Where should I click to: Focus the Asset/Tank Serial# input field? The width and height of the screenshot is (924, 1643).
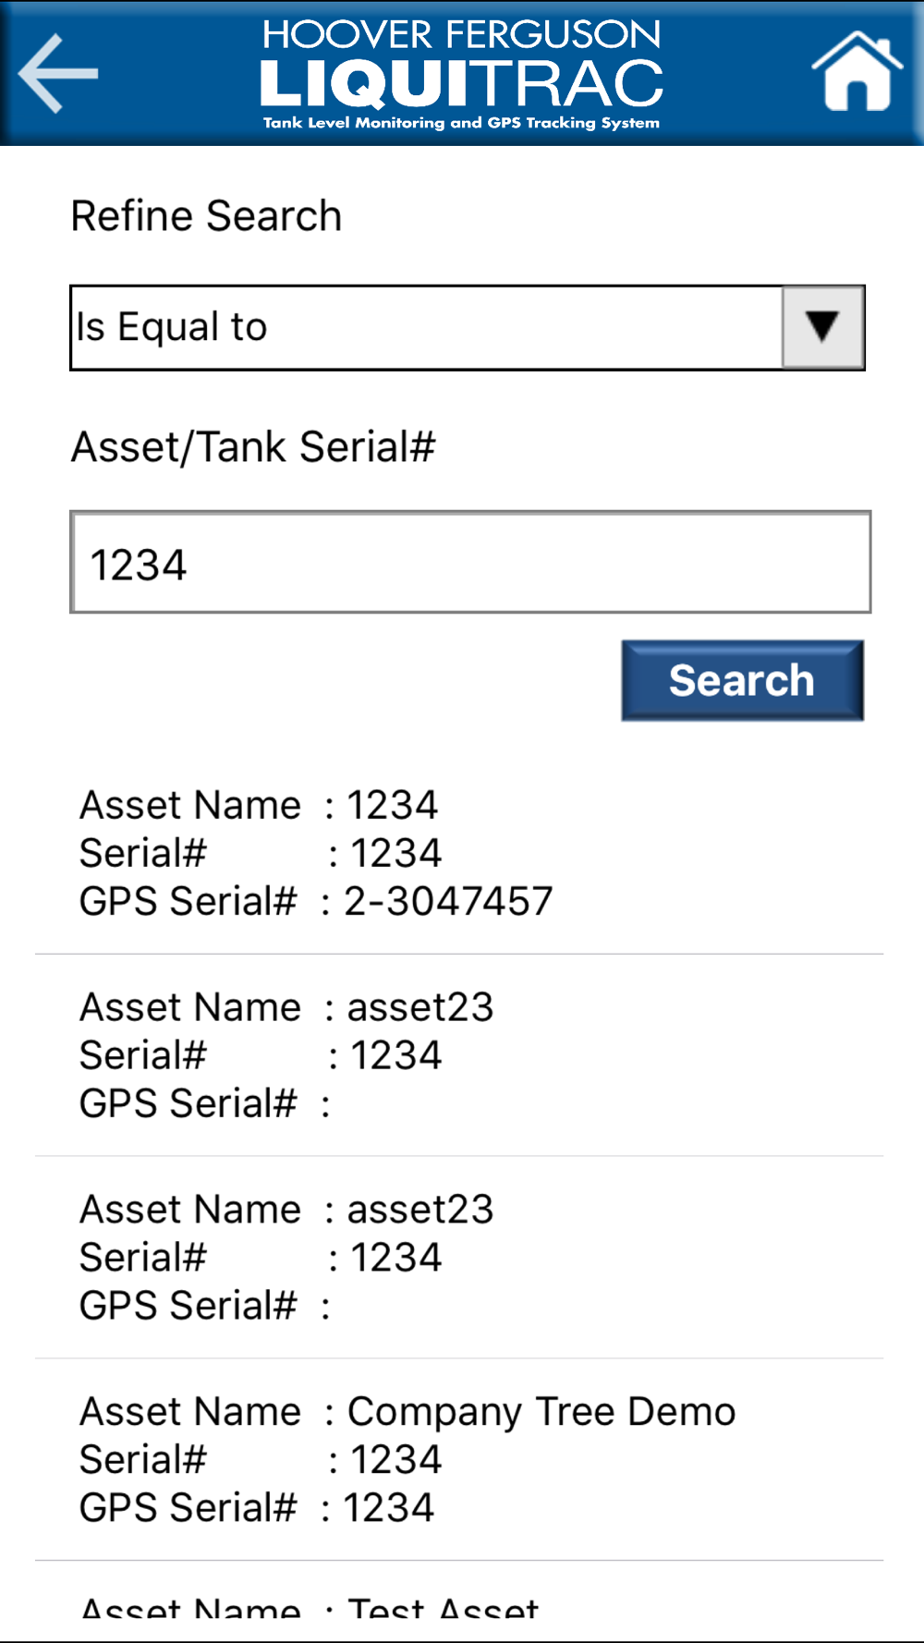click(x=470, y=562)
